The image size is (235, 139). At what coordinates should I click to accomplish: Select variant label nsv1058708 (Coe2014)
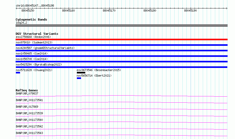click(x=32, y=59)
